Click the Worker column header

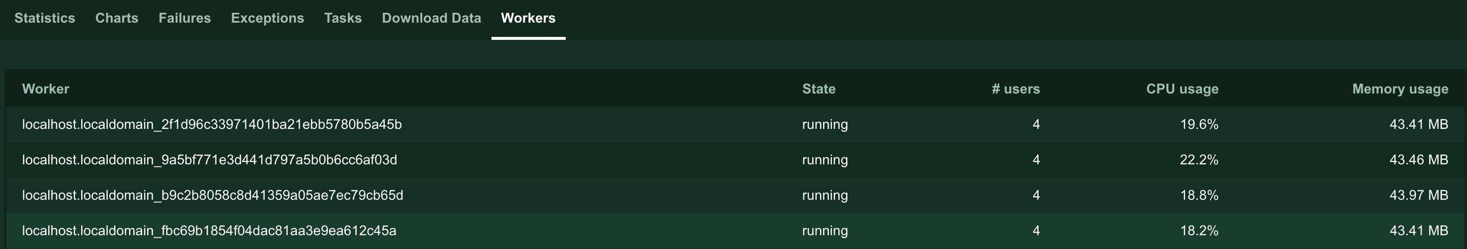[x=46, y=89]
